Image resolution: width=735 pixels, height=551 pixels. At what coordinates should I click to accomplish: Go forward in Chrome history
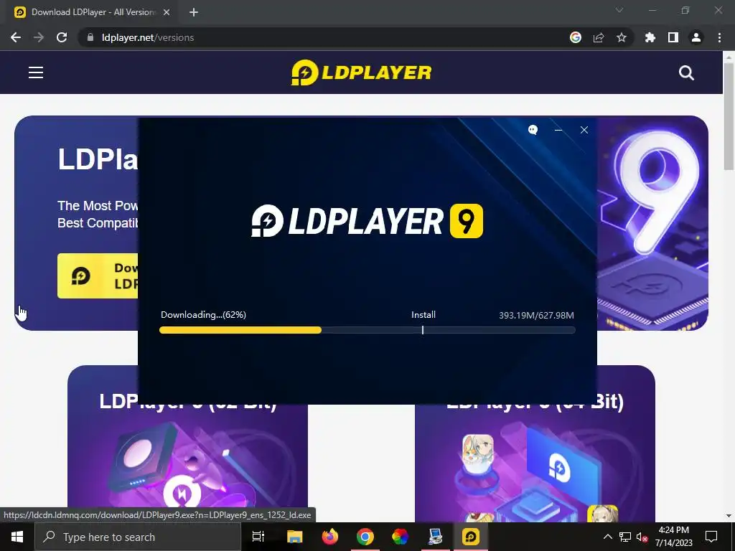point(39,37)
